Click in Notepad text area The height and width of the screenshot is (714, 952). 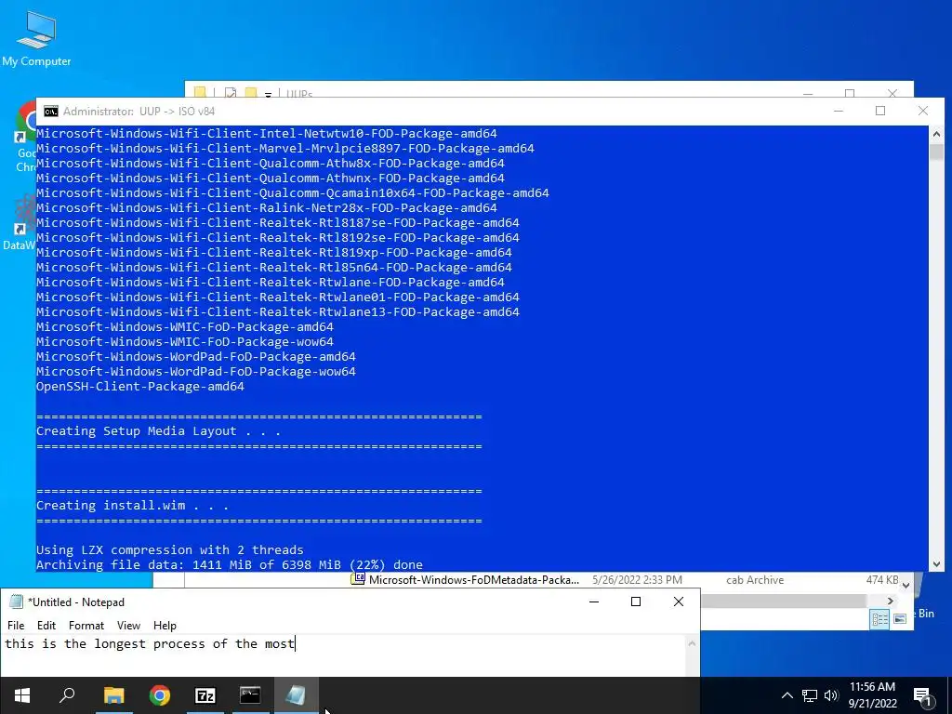[x=343, y=655]
